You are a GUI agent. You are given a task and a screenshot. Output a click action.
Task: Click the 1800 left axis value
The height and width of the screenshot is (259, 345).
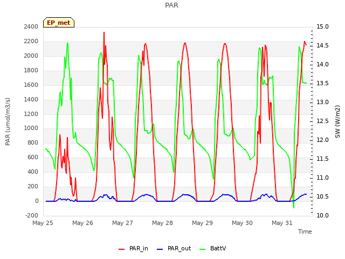[x=31, y=70]
